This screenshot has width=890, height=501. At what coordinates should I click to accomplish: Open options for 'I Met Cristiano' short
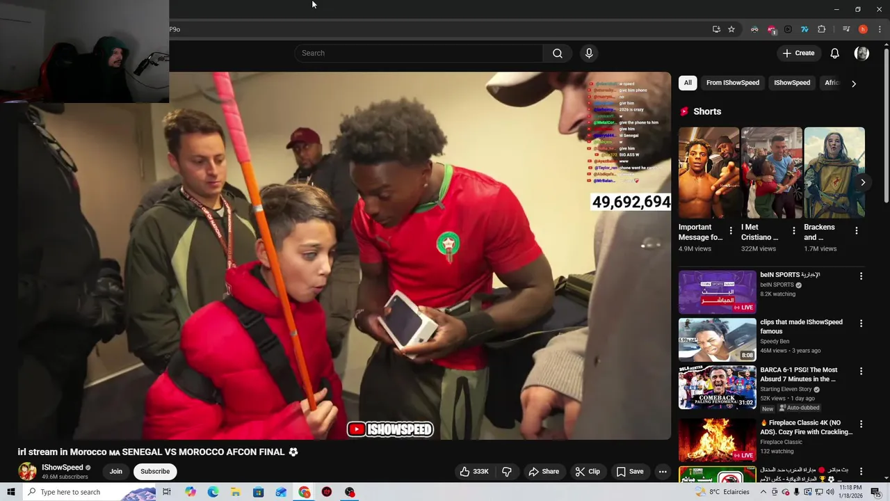(x=793, y=230)
